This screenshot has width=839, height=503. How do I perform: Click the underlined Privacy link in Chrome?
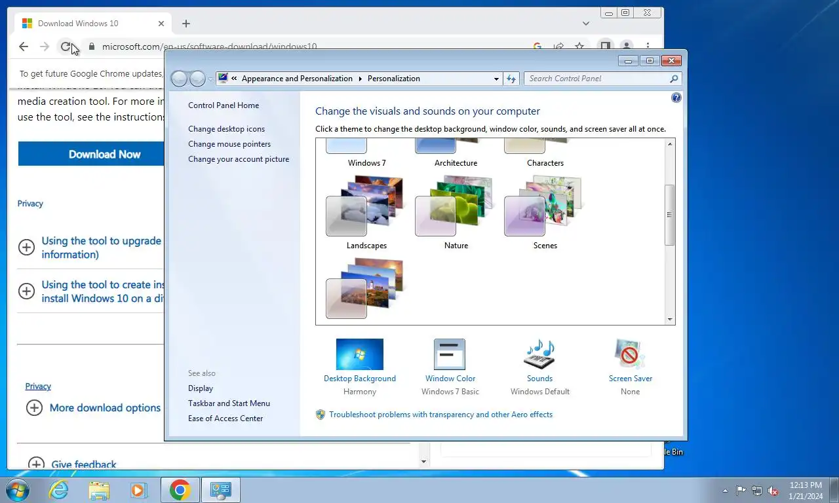pyautogui.click(x=38, y=386)
